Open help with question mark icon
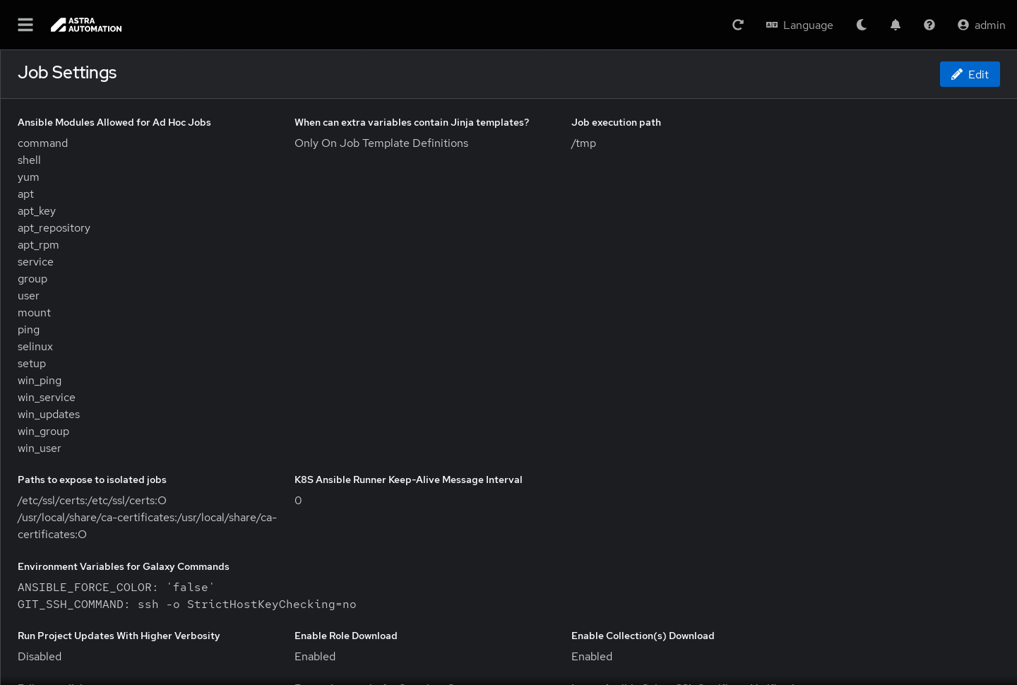Screen dimensions: 1017x685 tap(929, 25)
